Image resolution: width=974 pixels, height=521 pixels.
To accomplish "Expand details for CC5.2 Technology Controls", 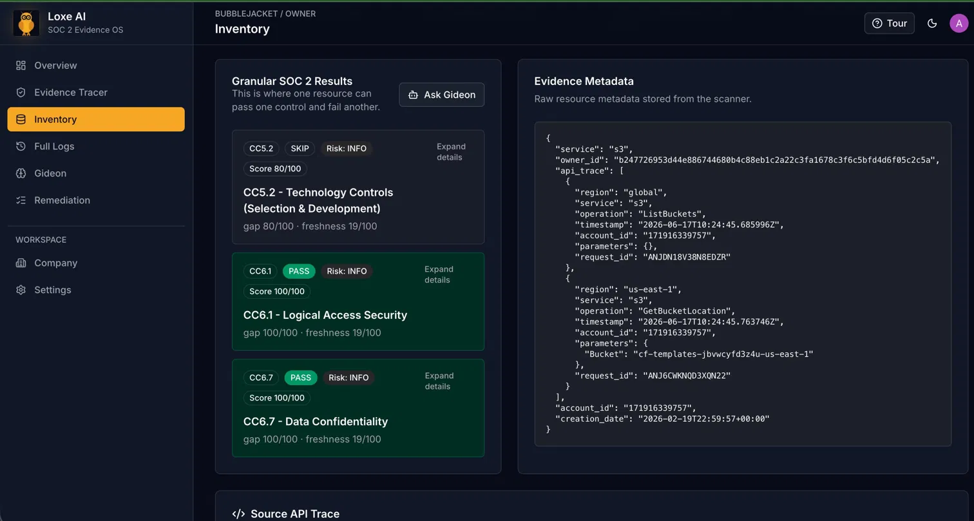I will [x=450, y=152].
